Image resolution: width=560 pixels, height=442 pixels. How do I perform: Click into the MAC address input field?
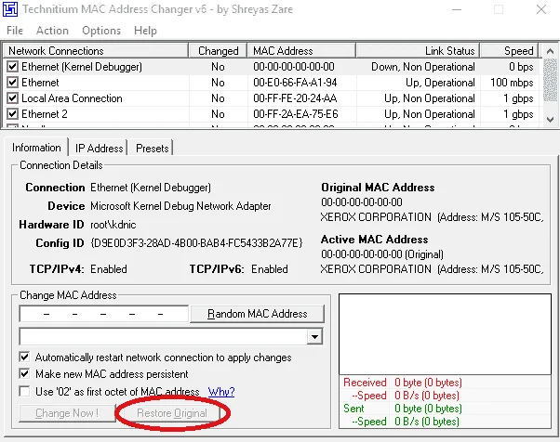[103, 314]
